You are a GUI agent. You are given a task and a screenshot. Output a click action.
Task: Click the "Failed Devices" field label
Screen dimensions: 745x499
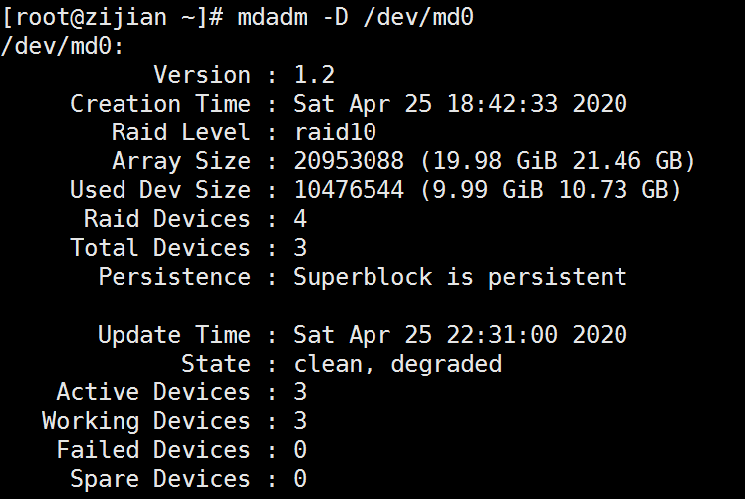point(153,450)
